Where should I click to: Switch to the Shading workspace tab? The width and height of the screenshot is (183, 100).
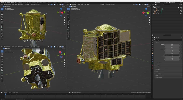pos(45,3)
